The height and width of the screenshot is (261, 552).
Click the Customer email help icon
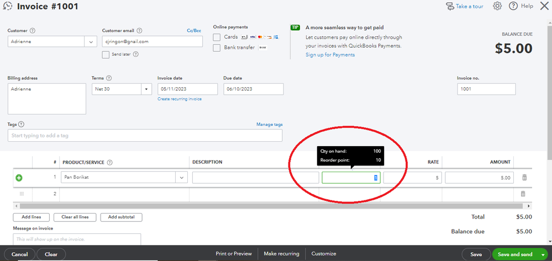(x=139, y=30)
